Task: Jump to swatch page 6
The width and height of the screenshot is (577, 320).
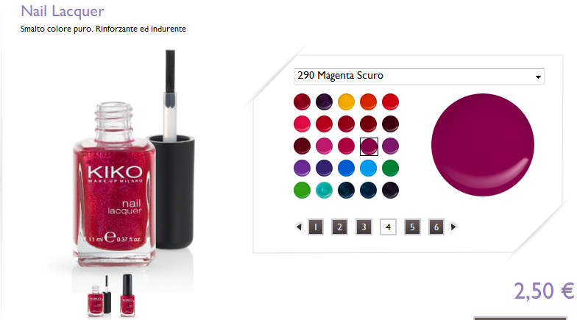Action: point(436,227)
